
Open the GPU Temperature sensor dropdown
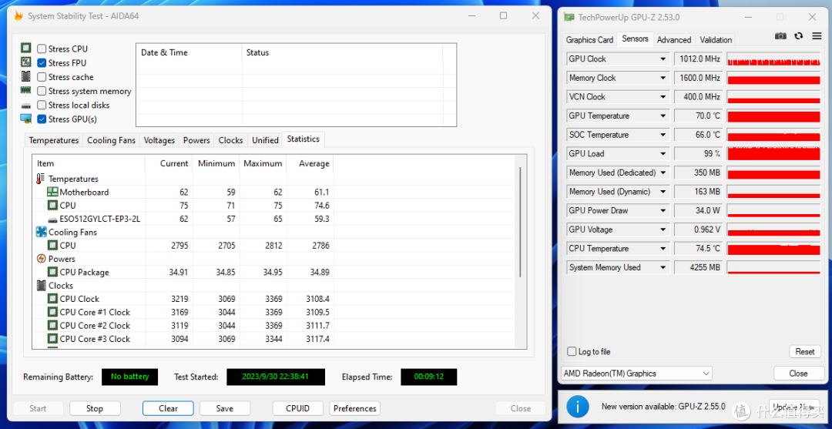[x=663, y=116]
